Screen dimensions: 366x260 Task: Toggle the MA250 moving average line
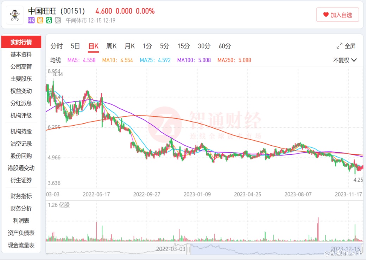[234, 60]
